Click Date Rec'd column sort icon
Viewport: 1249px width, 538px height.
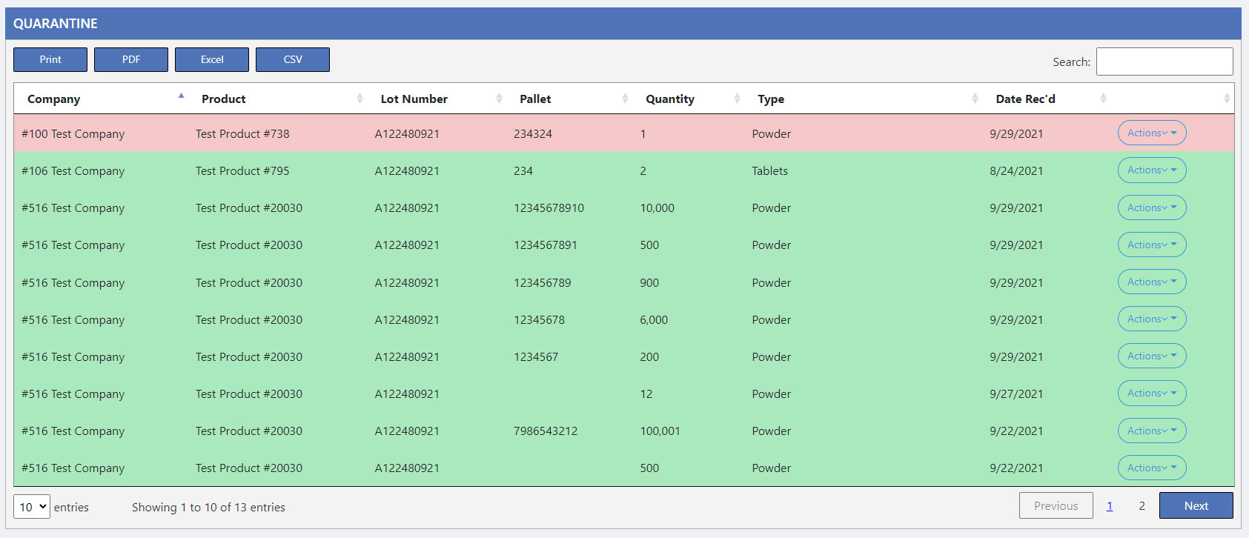tap(1103, 99)
